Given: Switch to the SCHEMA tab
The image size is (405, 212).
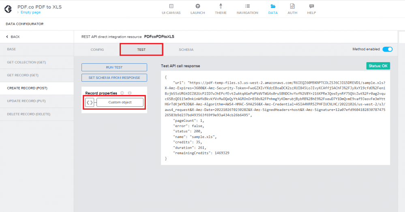Looking at the screenshot, I should (186, 50).
